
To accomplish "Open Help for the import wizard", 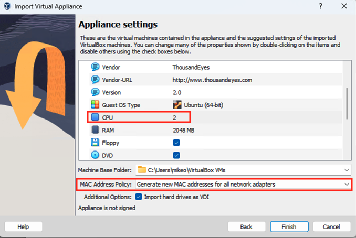I will click(23, 227).
